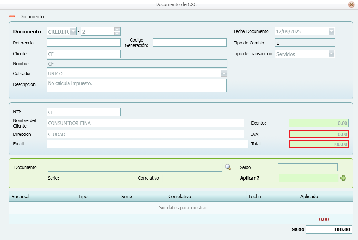Click the Descripcion text area

coord(136,85)
